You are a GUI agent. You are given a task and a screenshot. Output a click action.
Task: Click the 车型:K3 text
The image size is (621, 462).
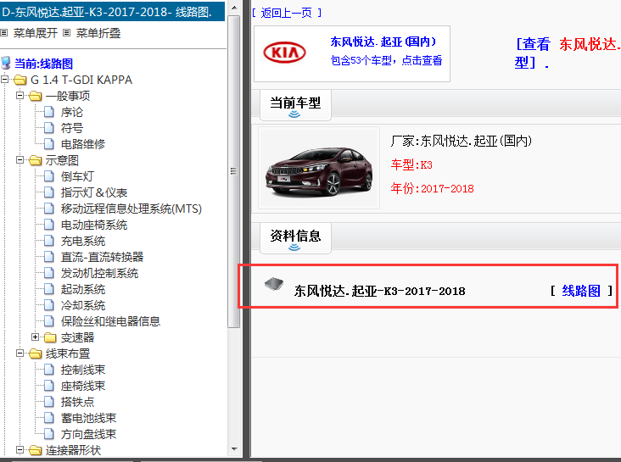(411, 164)
